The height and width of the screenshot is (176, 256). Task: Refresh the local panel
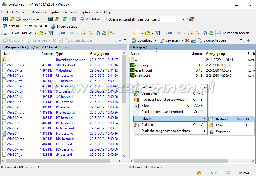pos(104,33)
